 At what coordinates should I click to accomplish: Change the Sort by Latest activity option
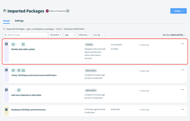178,35
